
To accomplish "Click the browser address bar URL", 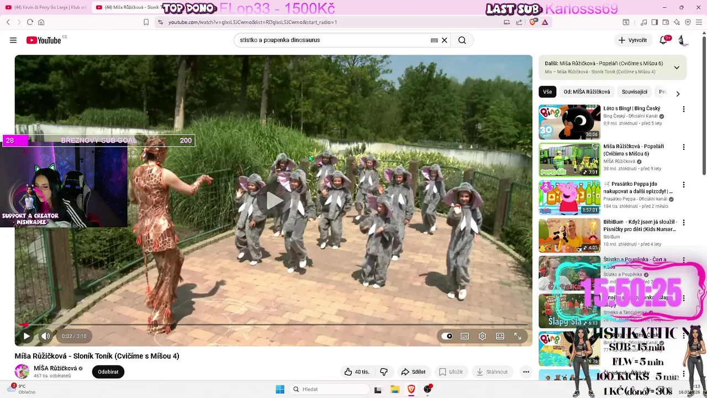I will (x=252, y=22).
